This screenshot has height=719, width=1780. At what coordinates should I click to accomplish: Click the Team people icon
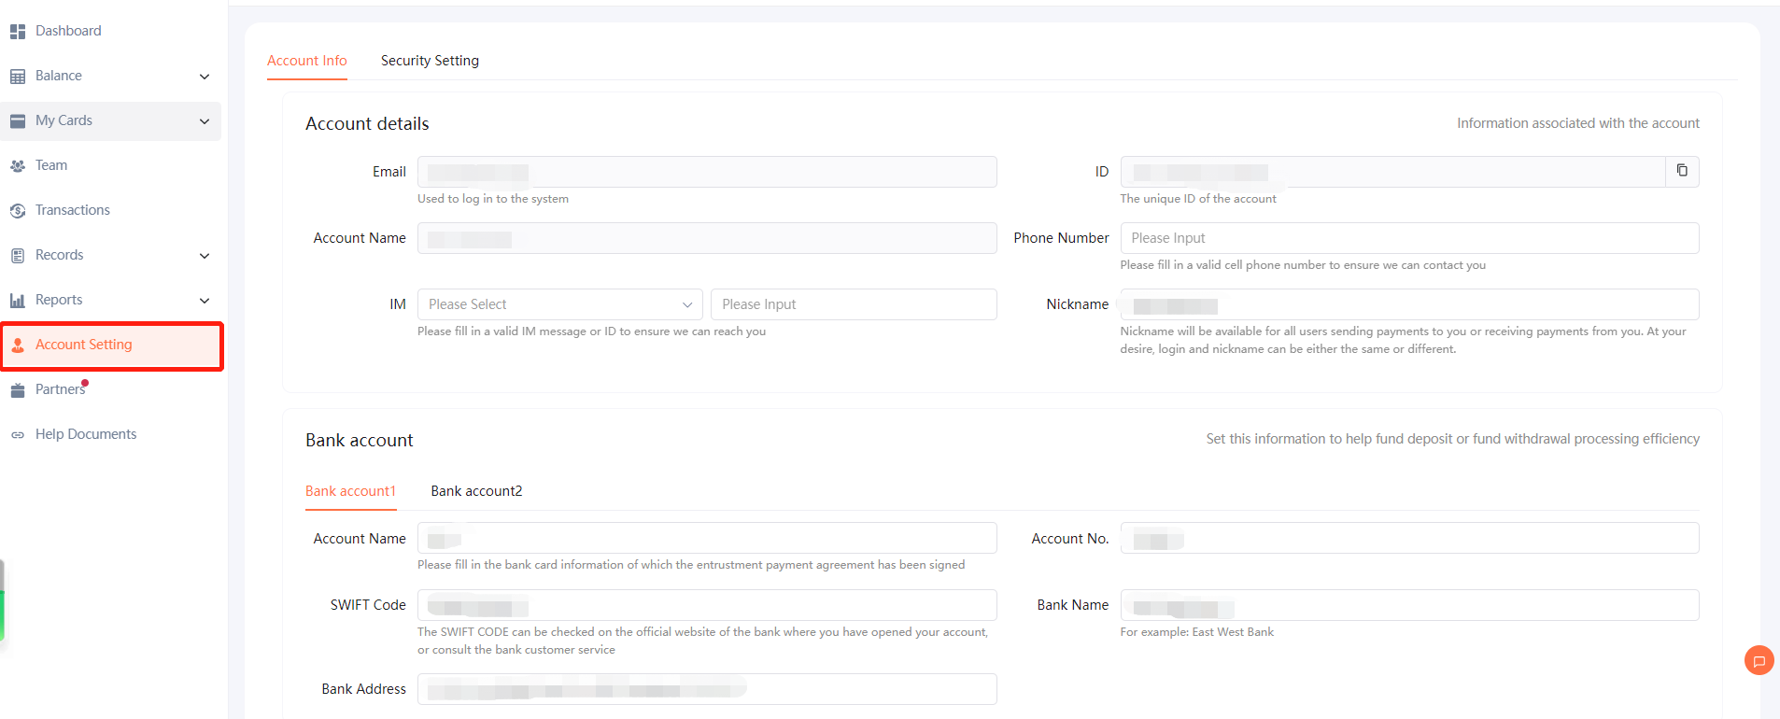point(18,166)
